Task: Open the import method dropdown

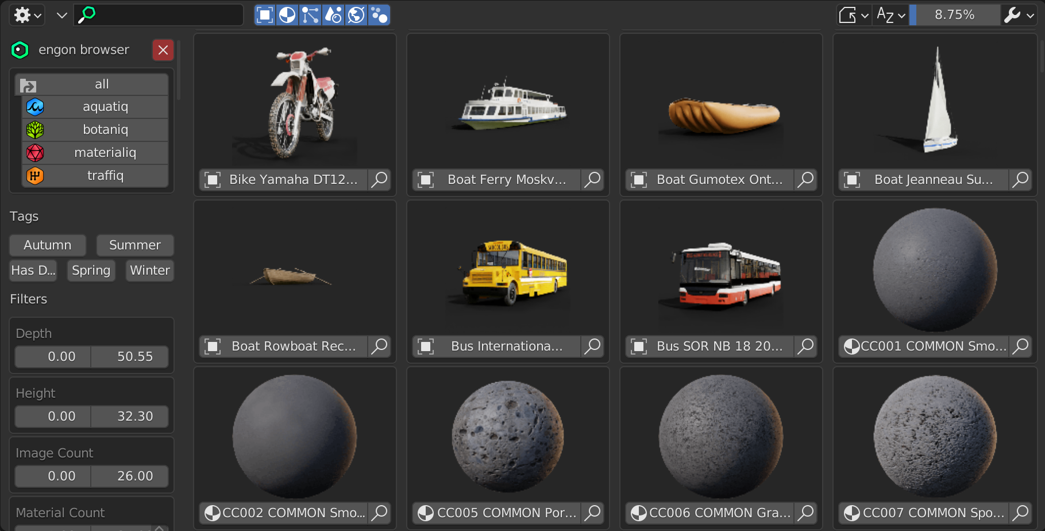Action: (x=853, y=15)
